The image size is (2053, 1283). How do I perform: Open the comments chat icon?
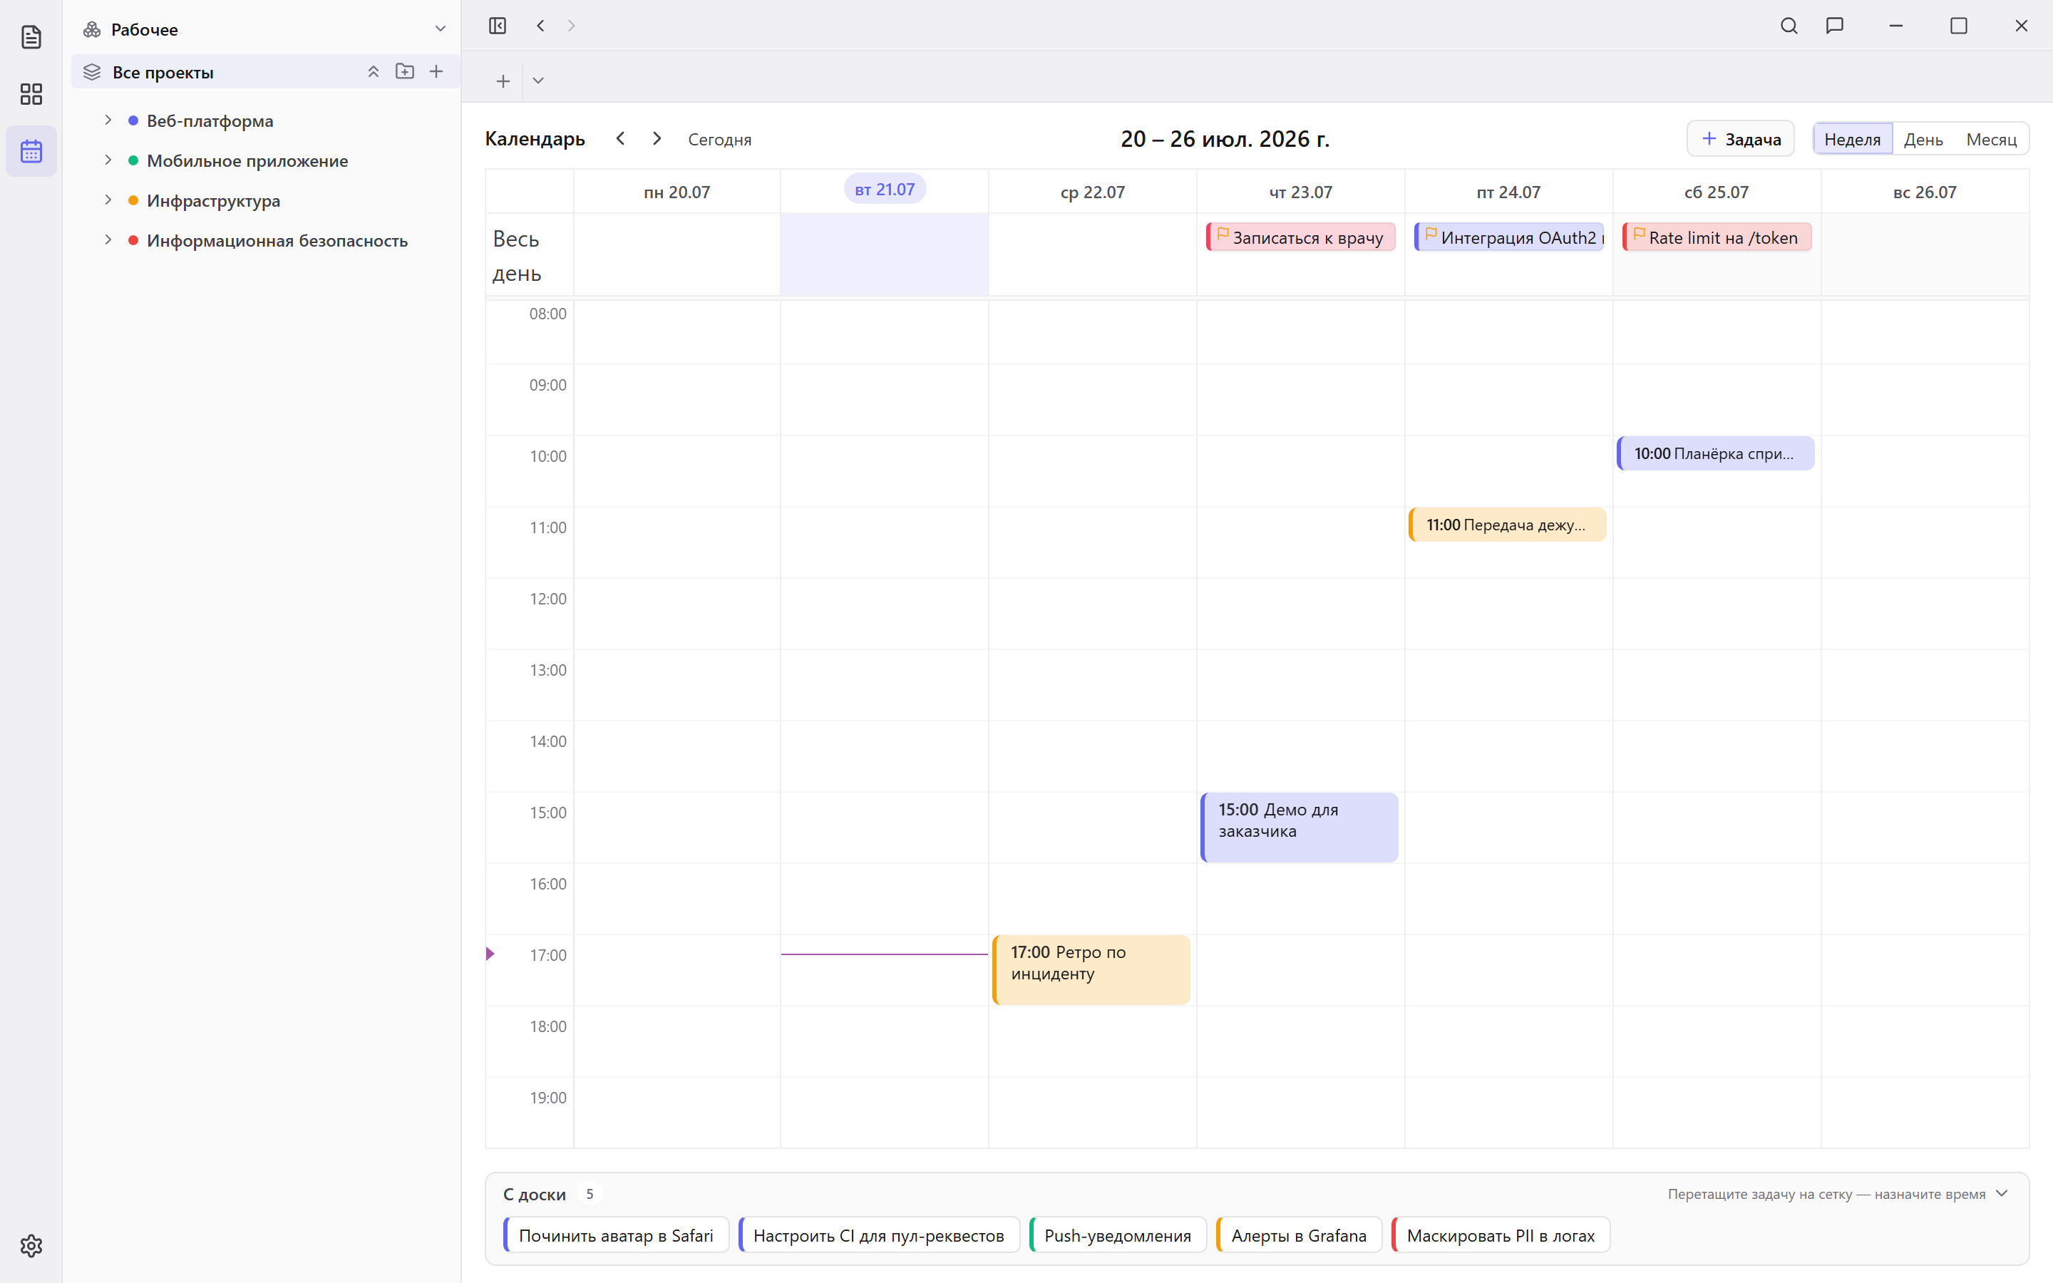(1835, 26)
